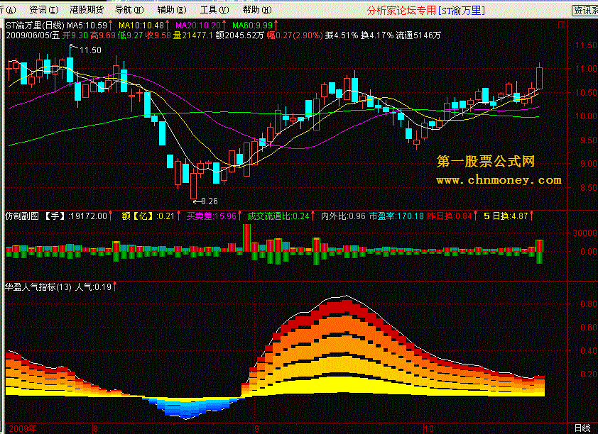Click the 资讯系 button at top right
The width and height of the screenshot is (598, 434).
(x=585, y=10)
